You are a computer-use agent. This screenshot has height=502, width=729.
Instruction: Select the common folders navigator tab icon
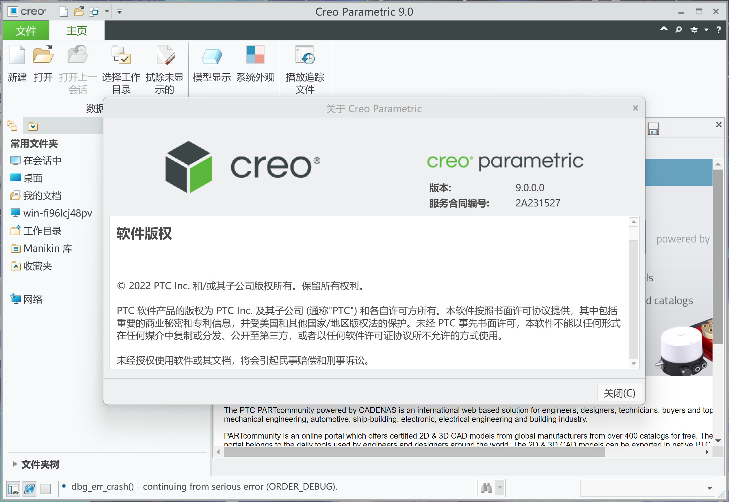tap(12, 126)
